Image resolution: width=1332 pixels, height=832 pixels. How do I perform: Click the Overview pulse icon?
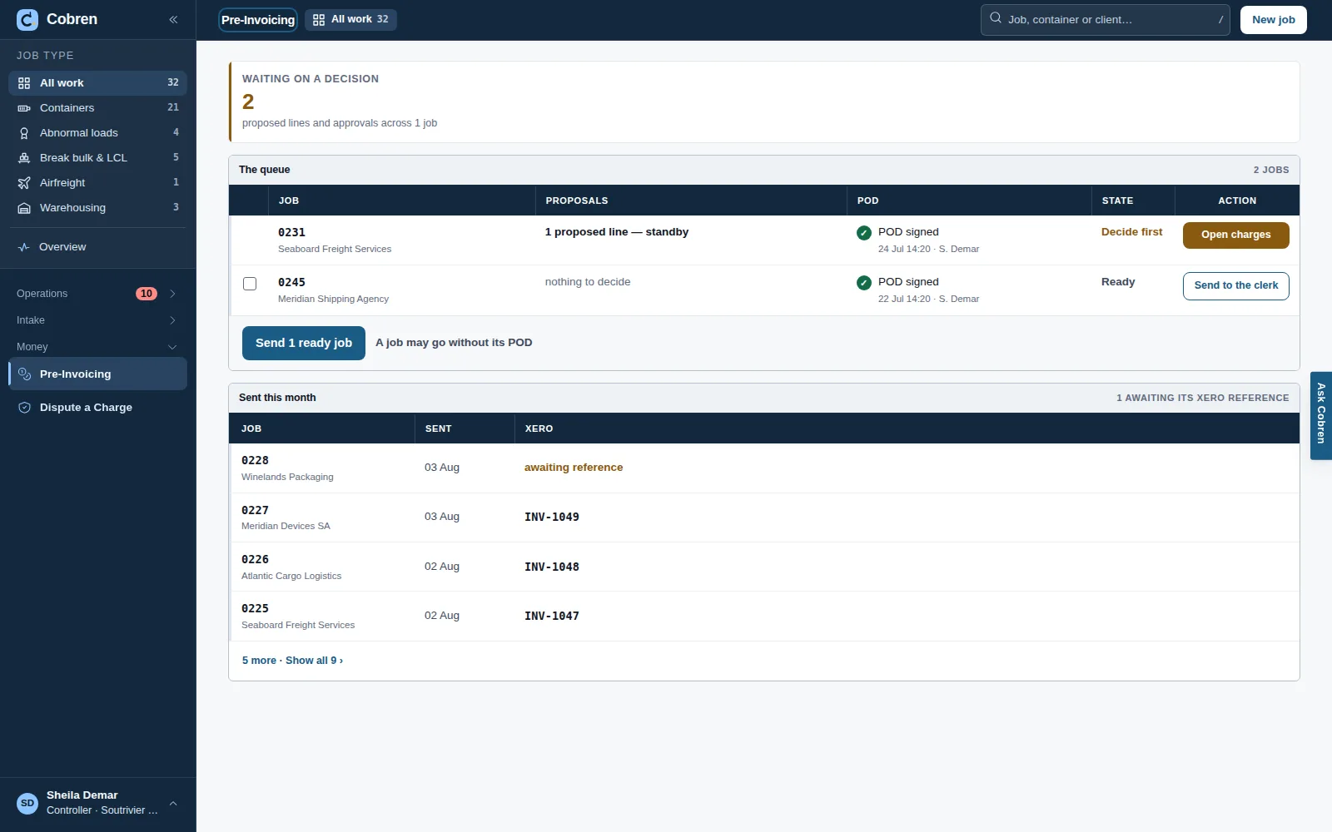pyautogui.click(x=24, y=247)
